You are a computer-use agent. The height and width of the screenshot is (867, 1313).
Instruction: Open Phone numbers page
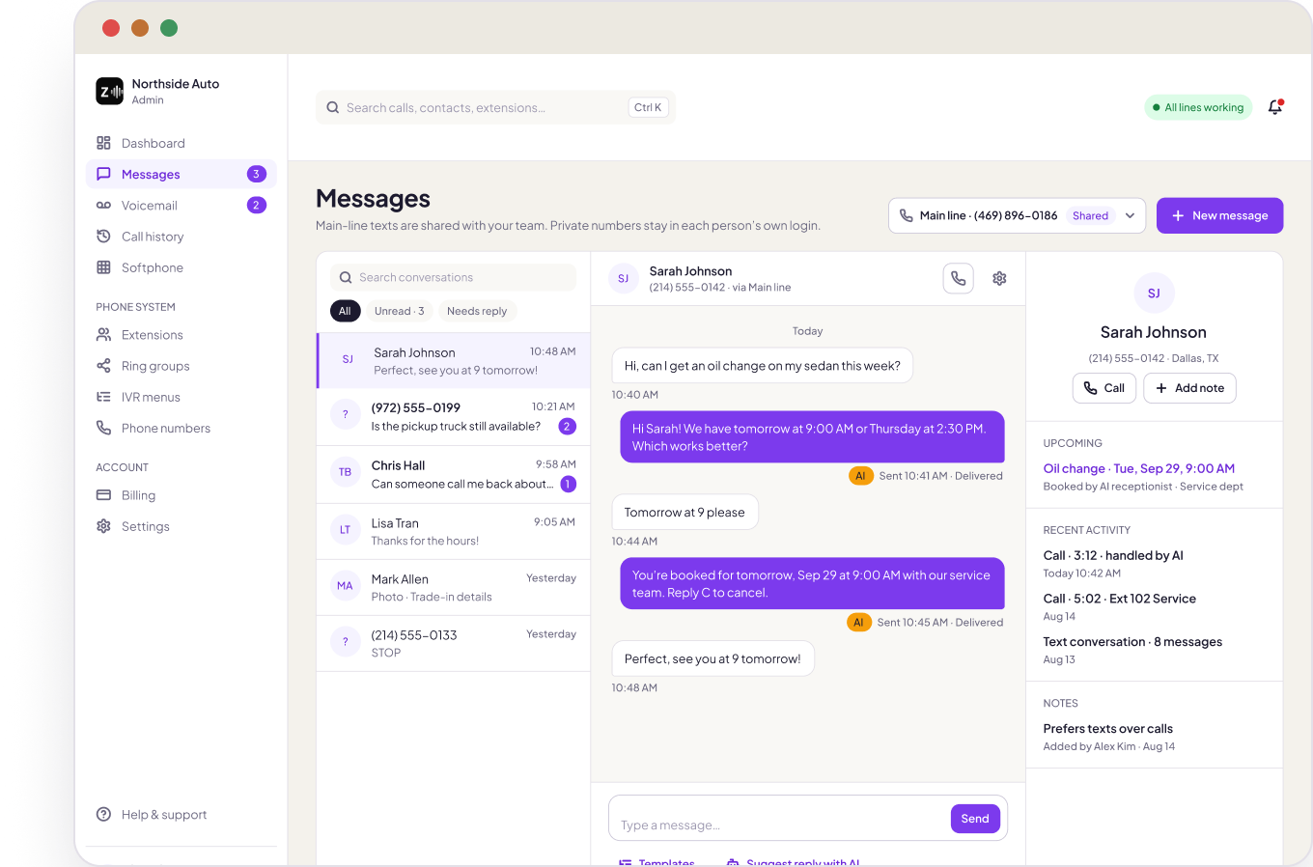[182, 428]
